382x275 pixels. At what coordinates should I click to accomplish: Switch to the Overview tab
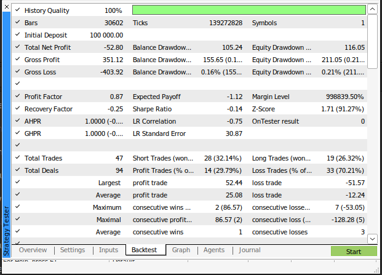pos(33,250)
